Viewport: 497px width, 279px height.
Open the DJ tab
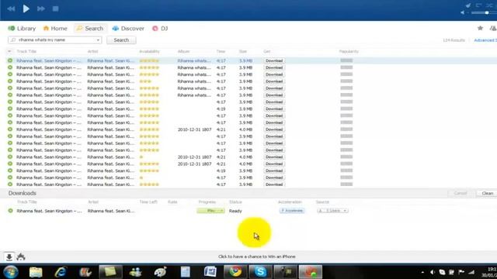160,29
